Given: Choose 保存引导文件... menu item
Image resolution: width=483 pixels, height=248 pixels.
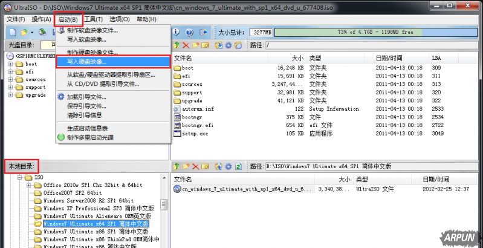Looking at the screenshot, I should tap(113, 106).
